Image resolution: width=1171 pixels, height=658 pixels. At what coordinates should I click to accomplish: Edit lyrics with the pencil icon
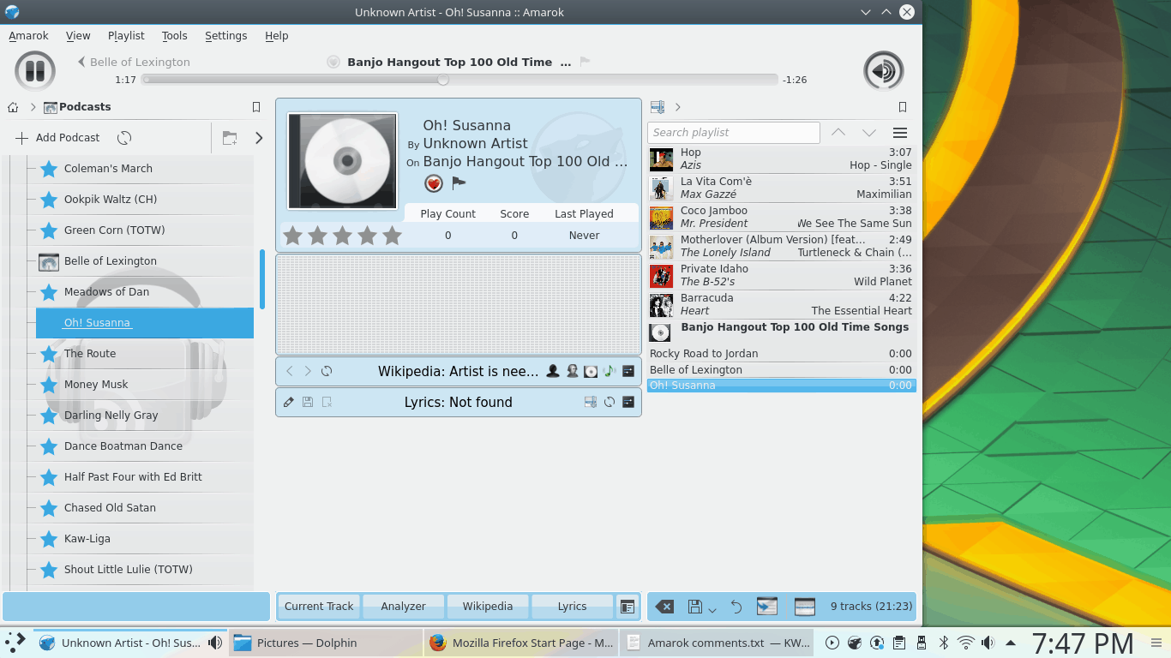pyautogui.click(x=289, y=402)
